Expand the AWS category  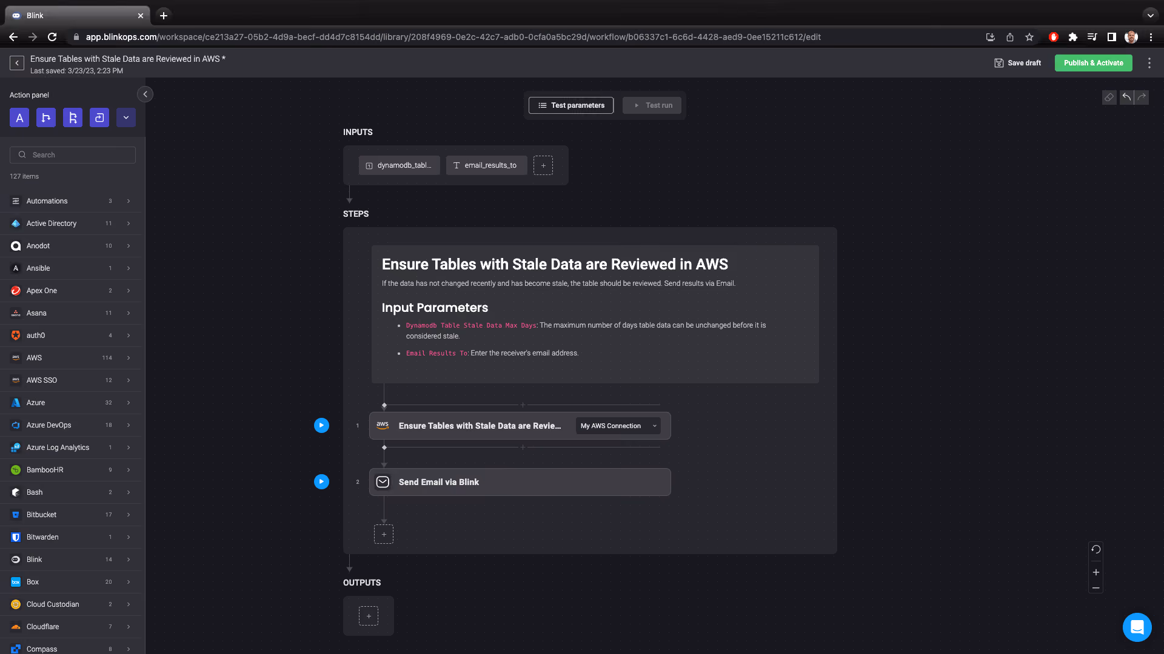pos(70,358)
